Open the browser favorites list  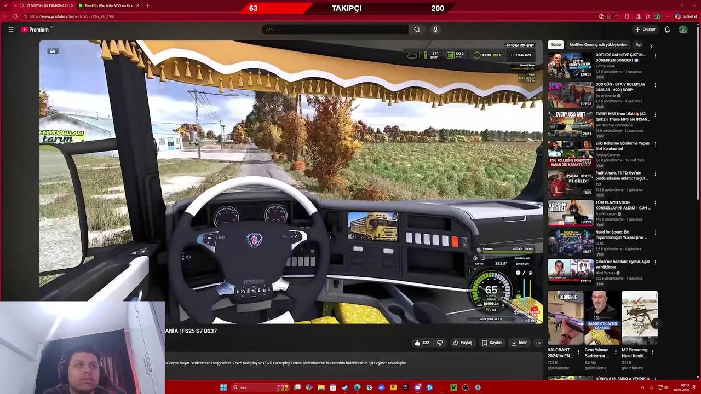coord(648,16)
